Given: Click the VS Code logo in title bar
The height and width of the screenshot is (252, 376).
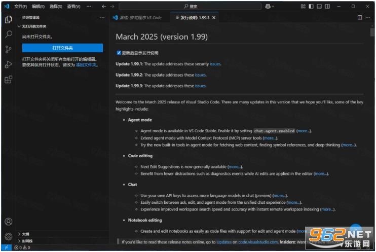Looking at the screenshot, I should [x=7, y=6].
